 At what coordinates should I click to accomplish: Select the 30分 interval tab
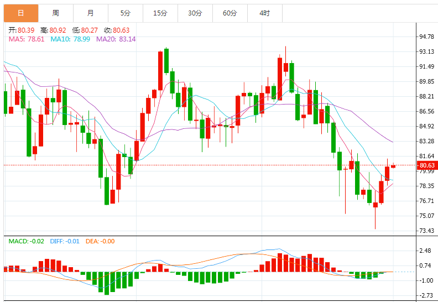pyautogui.click(x=195, y=13)
